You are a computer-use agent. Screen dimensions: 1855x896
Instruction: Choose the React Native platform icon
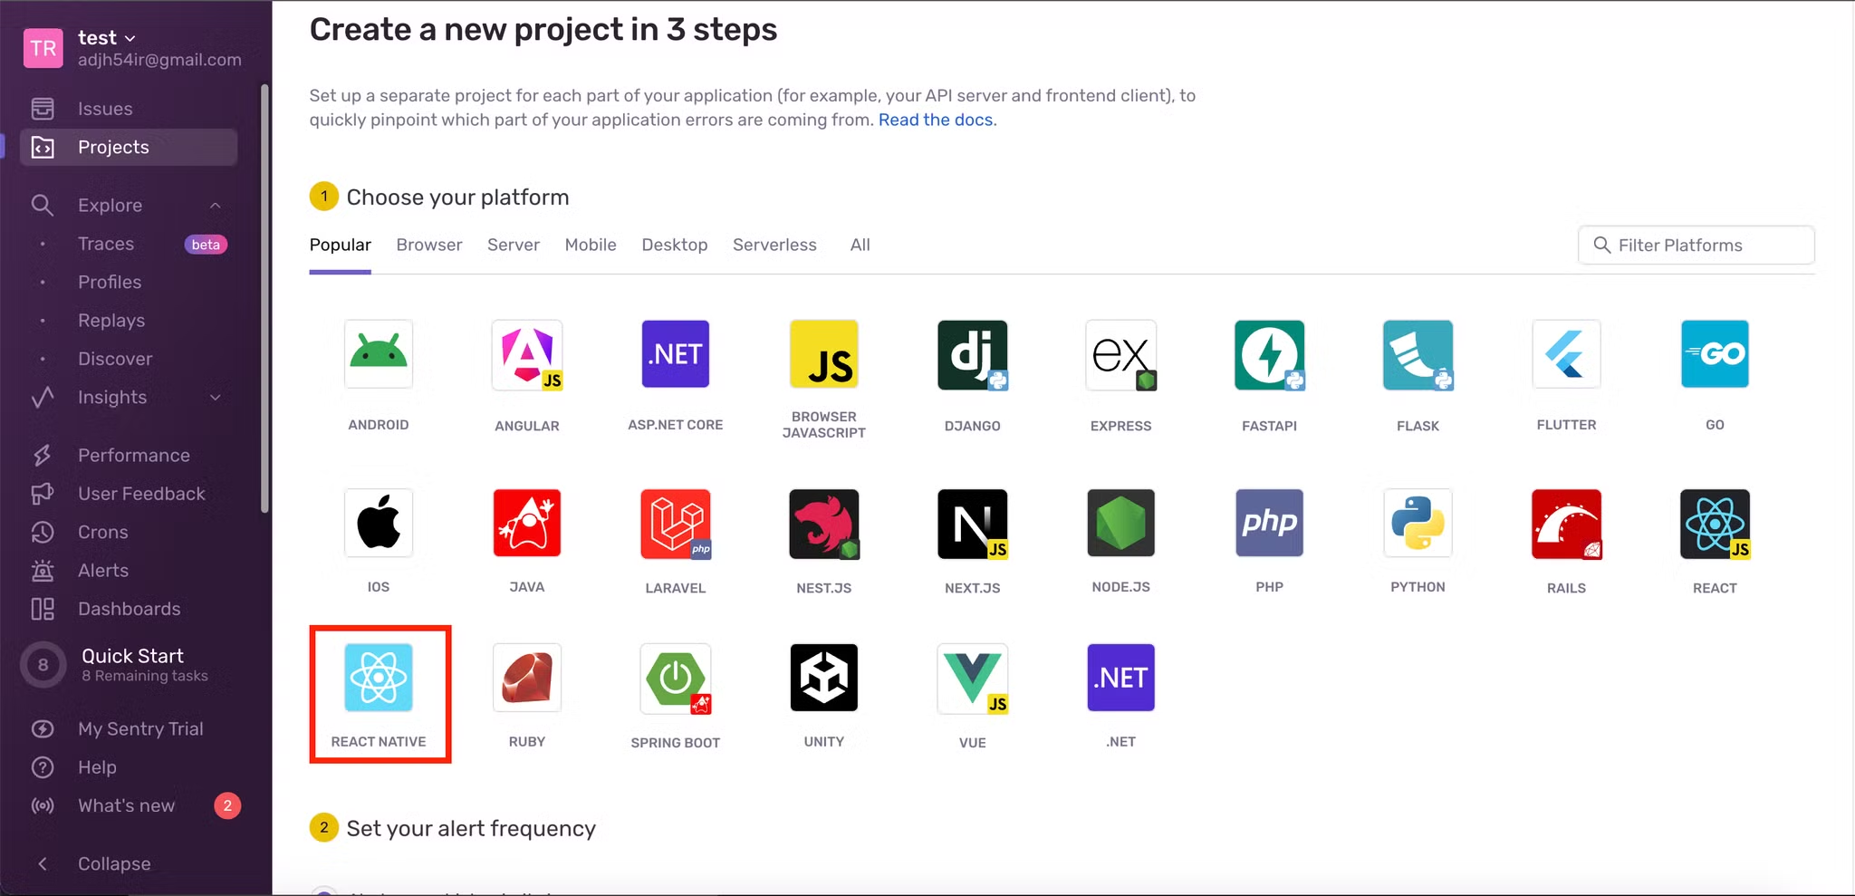pyautogui.click(x=379, y=678)
